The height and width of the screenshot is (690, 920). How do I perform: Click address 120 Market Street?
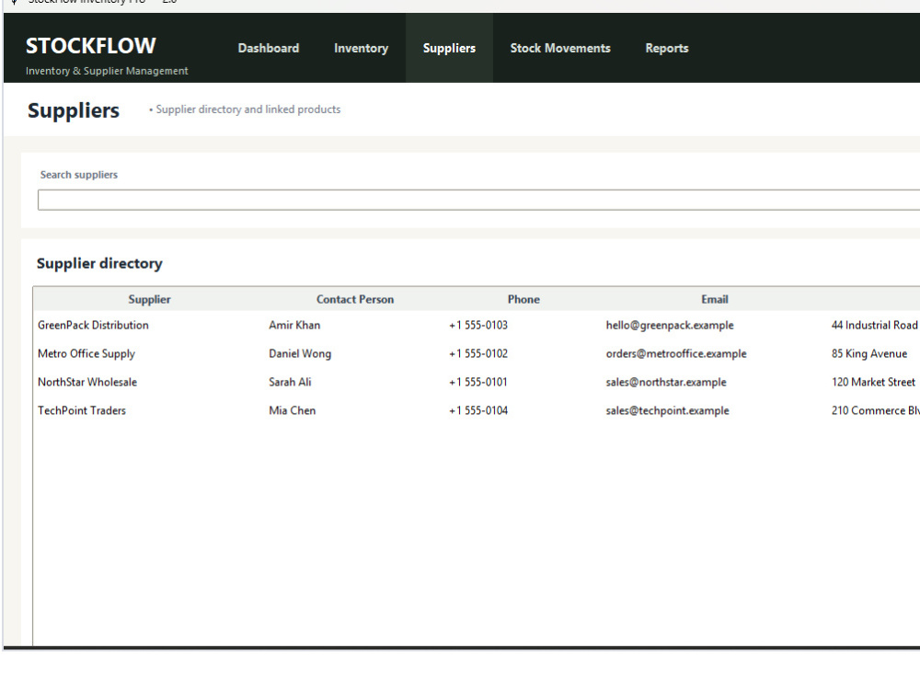tap(873, 382)
